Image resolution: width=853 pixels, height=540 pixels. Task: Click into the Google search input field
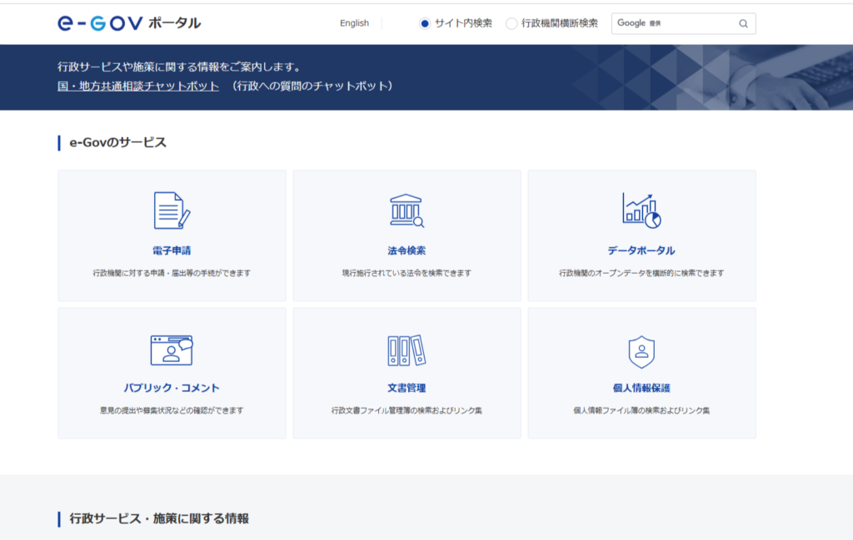click(675, 23)
